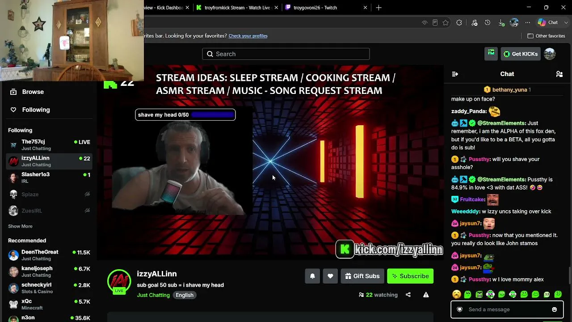Viewport: 572px width, 322px height.
Task: Click zaddy_Panda username in chat
Action: [x=468, y=111]
